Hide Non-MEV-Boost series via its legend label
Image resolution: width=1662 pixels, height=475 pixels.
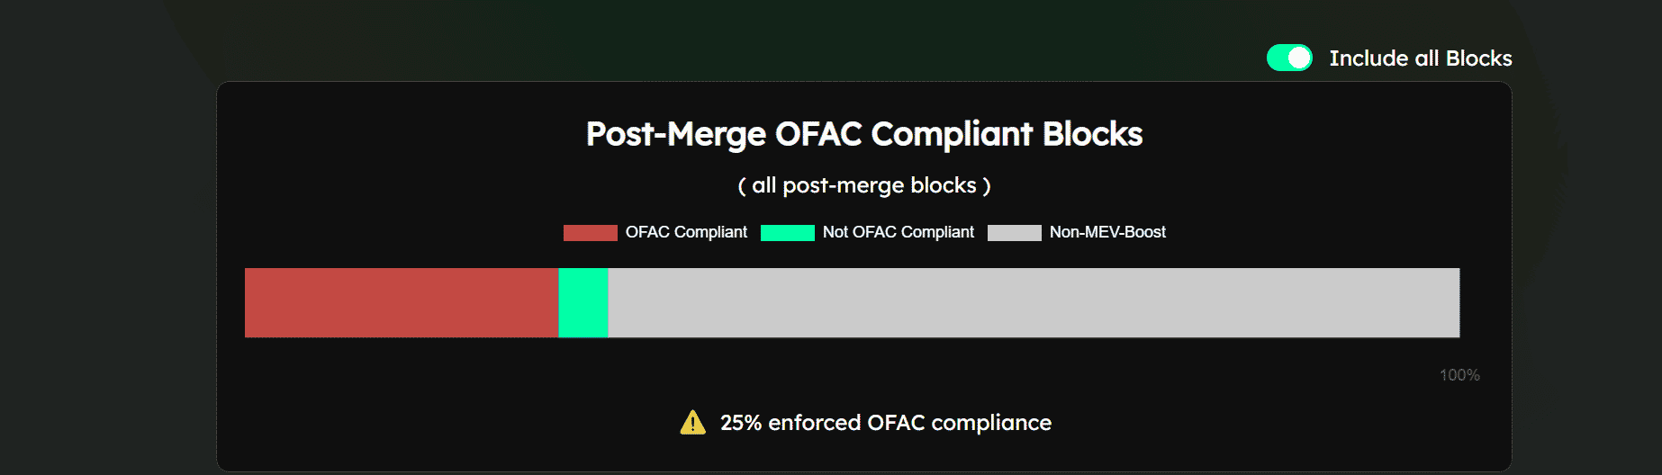pyautogui.click(x=1107, y=232)
